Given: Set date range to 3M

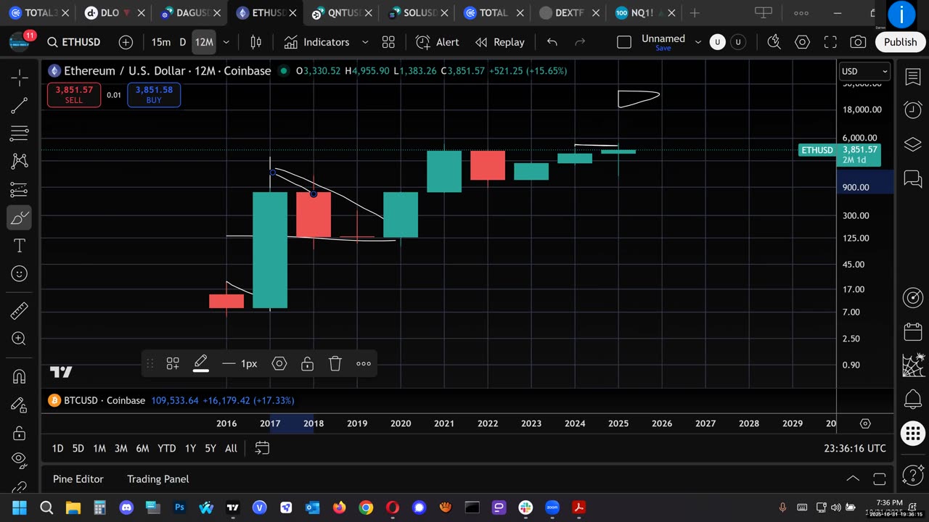Looking at the screenshot, I should pos(120,449).
